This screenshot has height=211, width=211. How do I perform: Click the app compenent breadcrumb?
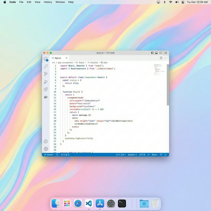[x=65, y=63]
